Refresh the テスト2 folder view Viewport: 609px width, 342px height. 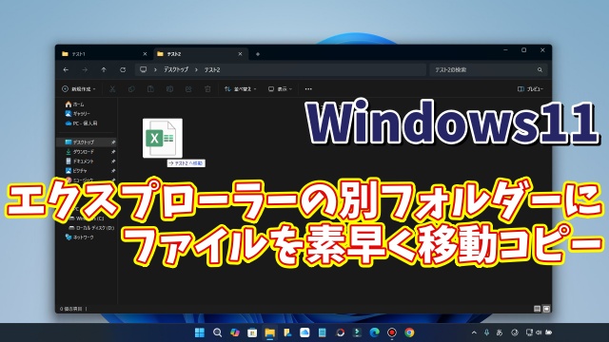point(123,69)
